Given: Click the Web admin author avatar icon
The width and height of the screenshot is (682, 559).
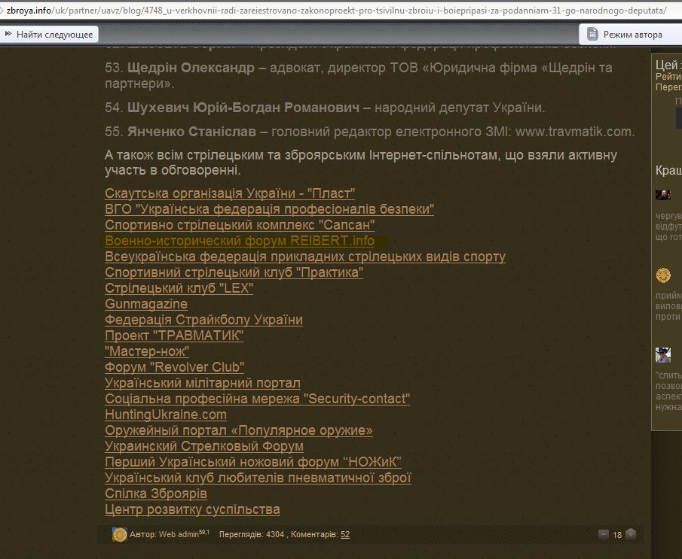Looking at the screenshot, I should click(120, 535).
